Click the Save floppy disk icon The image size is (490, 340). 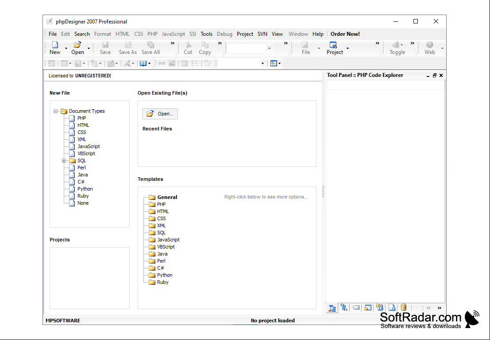(x=105, y=45)
